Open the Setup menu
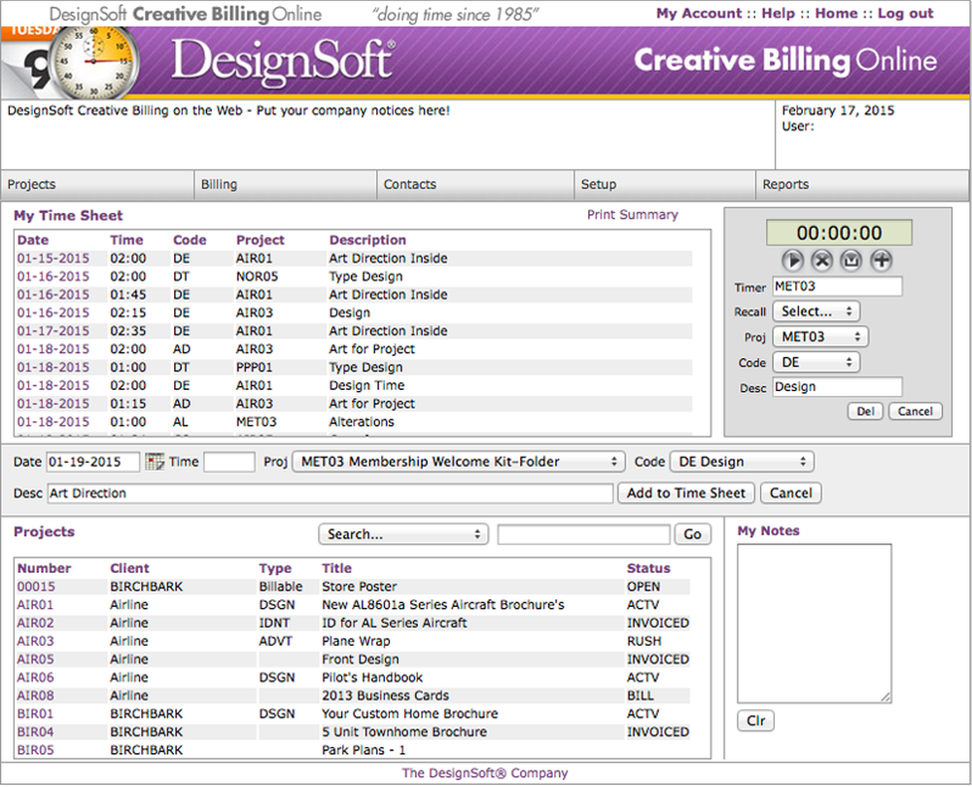 [x=665, y=184]
